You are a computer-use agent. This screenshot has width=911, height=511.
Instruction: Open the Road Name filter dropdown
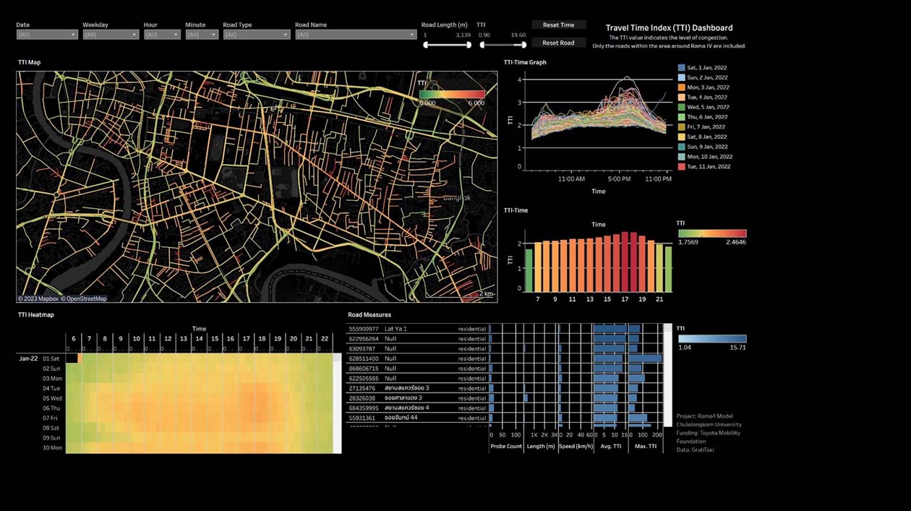coord(355,35)
